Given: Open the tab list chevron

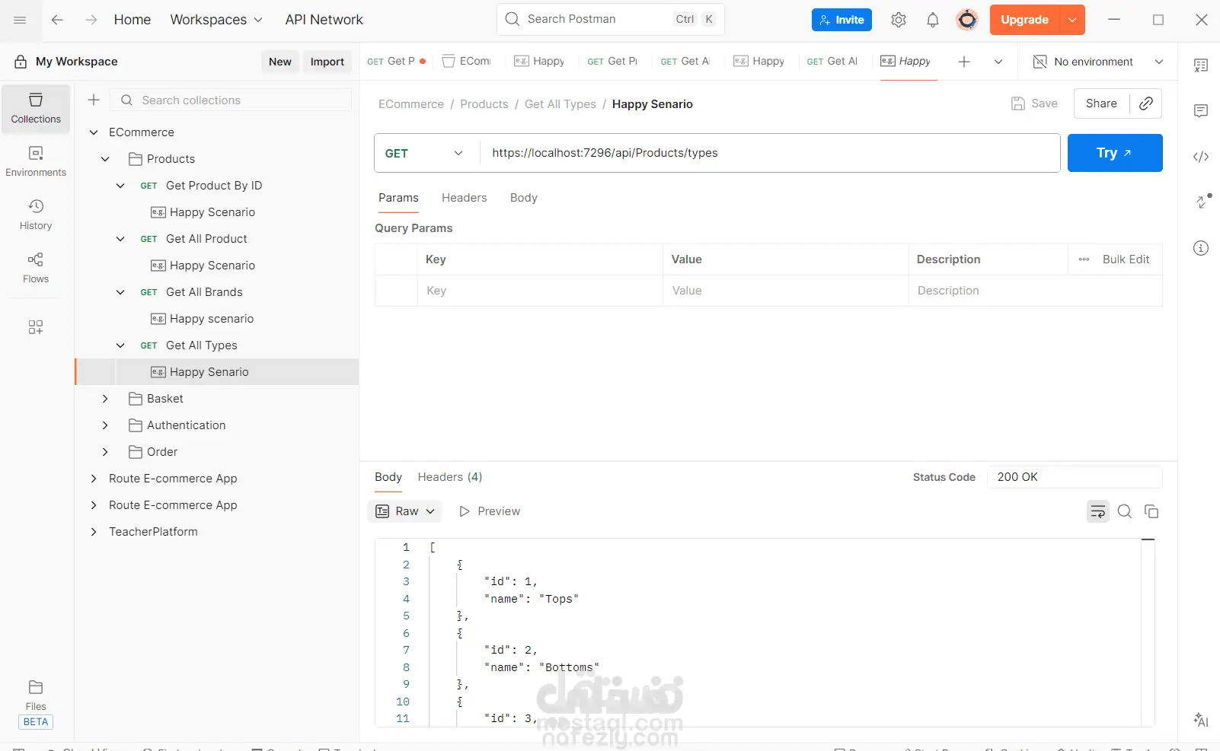Looking at the screenshot, I should (998, 62).
